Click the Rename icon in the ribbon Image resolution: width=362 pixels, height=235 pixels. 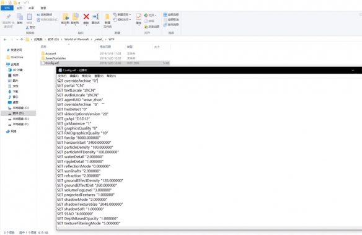click(x=95, y=17)
